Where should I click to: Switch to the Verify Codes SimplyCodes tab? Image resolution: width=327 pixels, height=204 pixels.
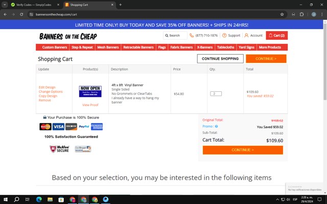(34, 5)
